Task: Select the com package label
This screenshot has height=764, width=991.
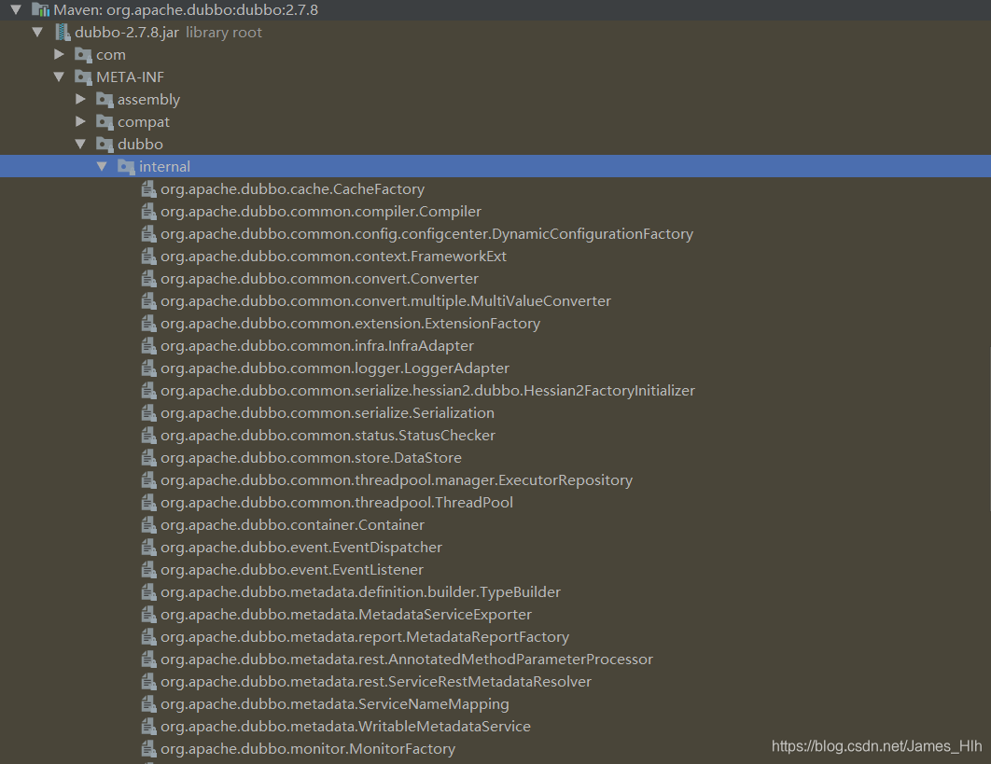Action: [111, 55]
